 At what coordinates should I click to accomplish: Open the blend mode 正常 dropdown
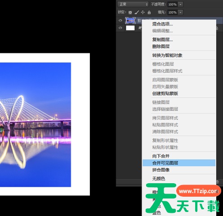coord(133,4)
